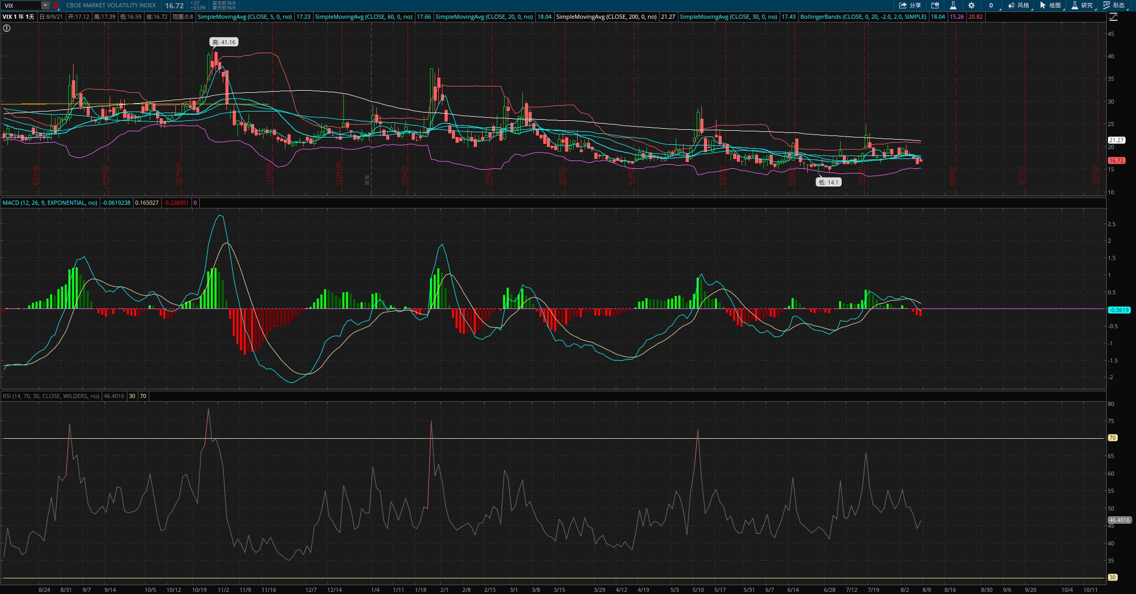Viewport: 1136px width, 594px height.
Task: Open the 形态 patterns dropdown
Action: (1114, 5)
